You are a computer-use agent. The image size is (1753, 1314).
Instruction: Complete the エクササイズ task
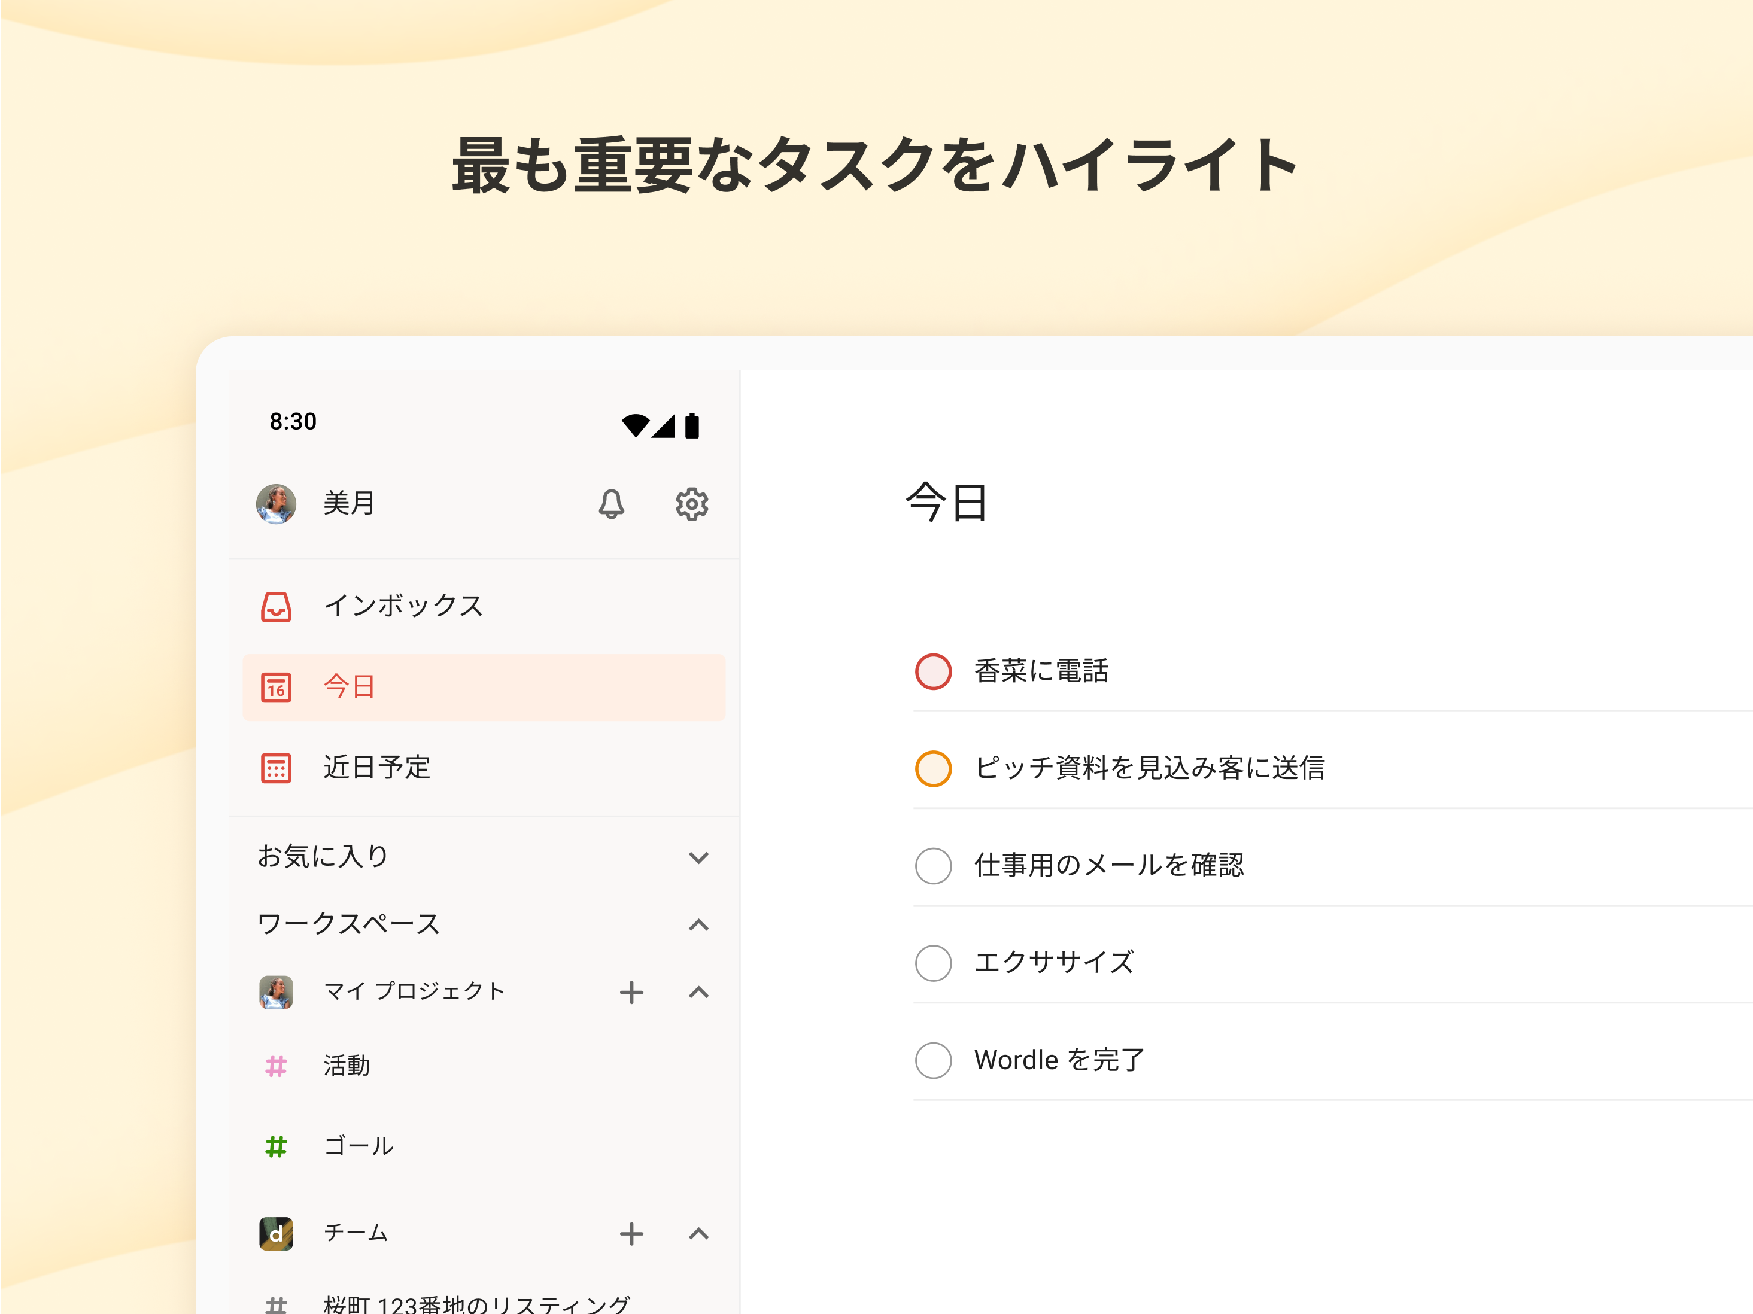tap(934, 963)
